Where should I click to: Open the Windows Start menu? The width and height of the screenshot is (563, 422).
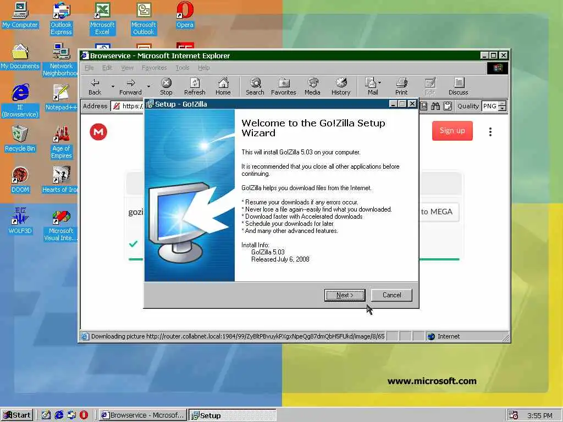[17, 415]
